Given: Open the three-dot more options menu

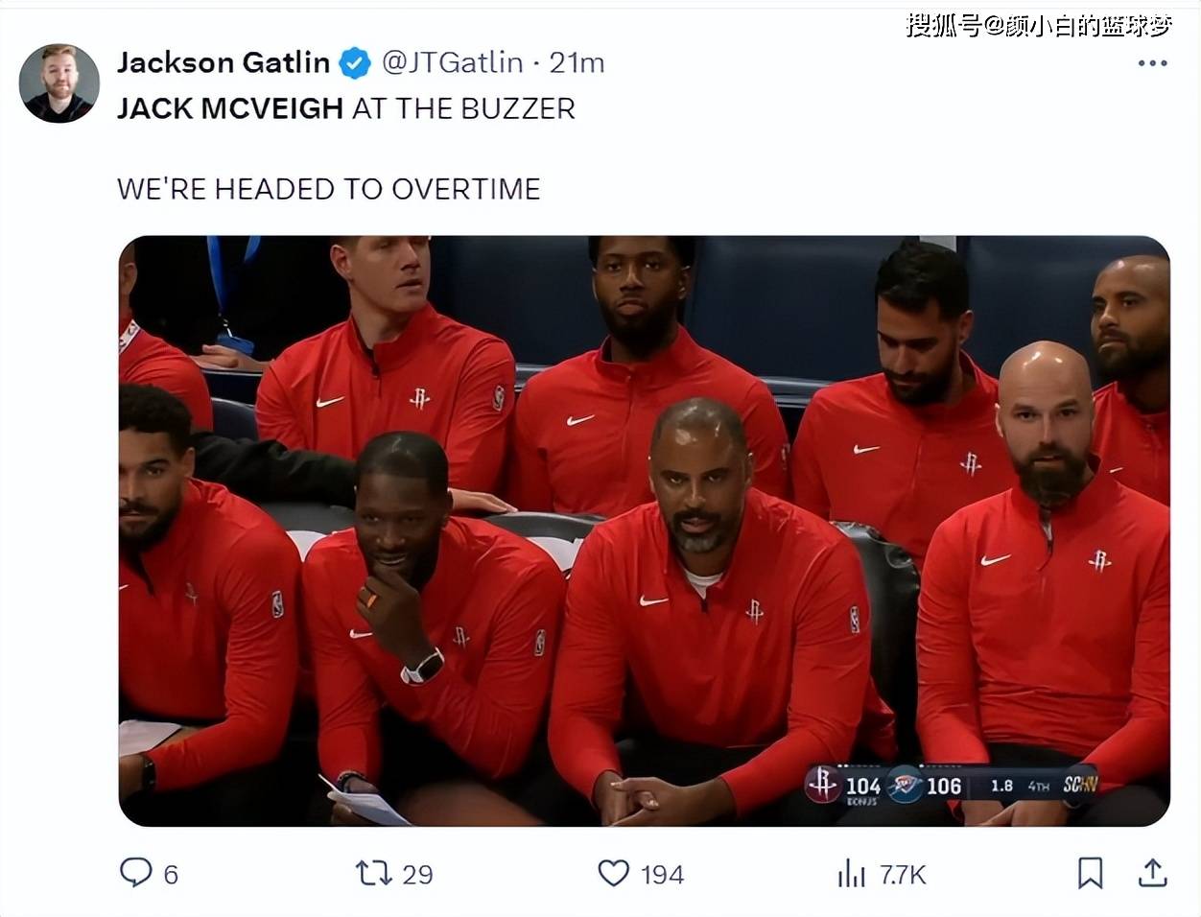Looking at the screenshot, I should coord(1152,63).
